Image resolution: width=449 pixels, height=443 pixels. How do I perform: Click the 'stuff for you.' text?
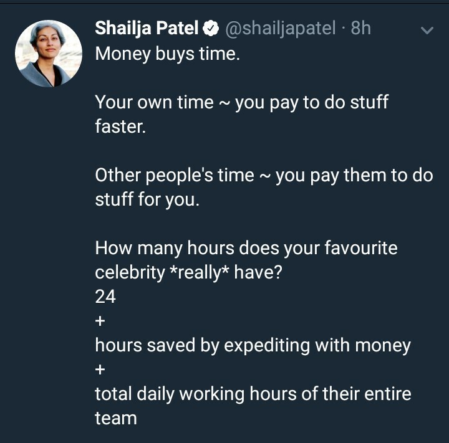pos(147,199)
